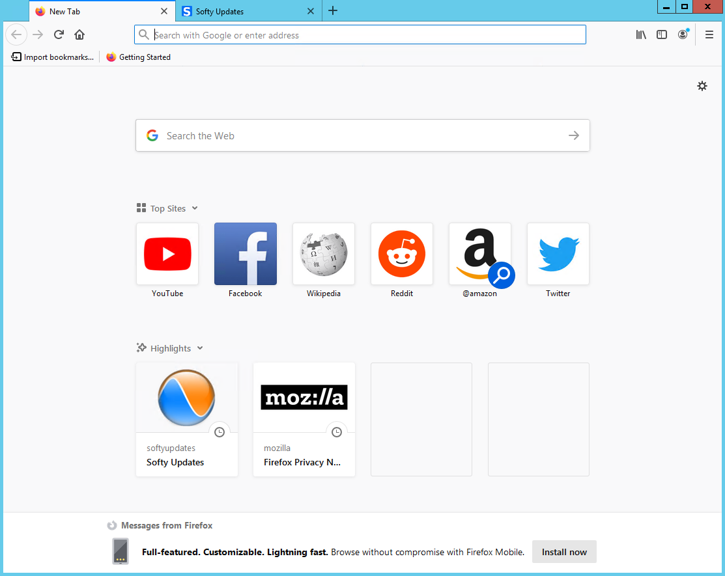Image resolution: width=725 pixels, height=576 pixels.
Task: Click Install now for Firefox Mobile
Action: tap(564, 551)
